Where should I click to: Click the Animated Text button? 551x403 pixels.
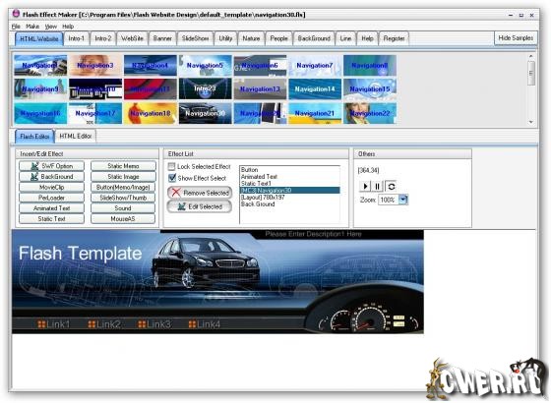pos(51,208)
